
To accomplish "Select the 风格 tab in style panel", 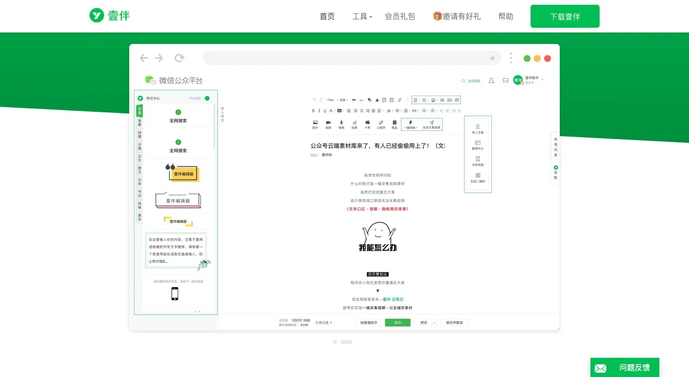I will [140, 205].
